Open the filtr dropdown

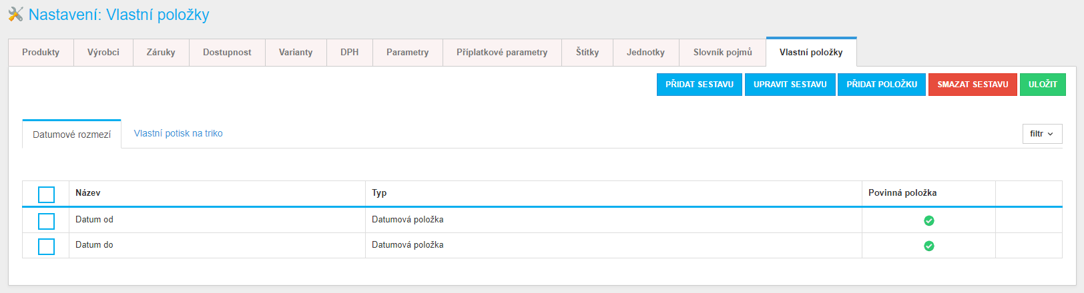click(x=1042, y=134)
